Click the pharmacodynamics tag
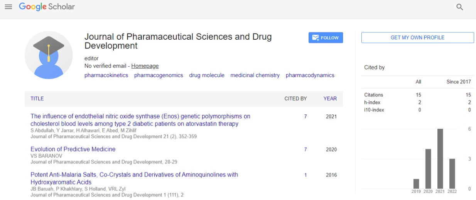The height and width of the screenshot is (200, 476). [310, 75]
